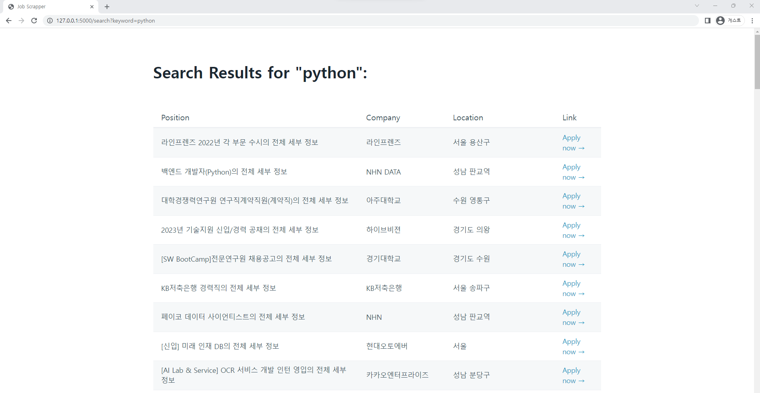Image resolution: width=760 pixels, height=393 pixels.
Task: Click the vertical scrollbar thumb
Action: click(757, 62)
